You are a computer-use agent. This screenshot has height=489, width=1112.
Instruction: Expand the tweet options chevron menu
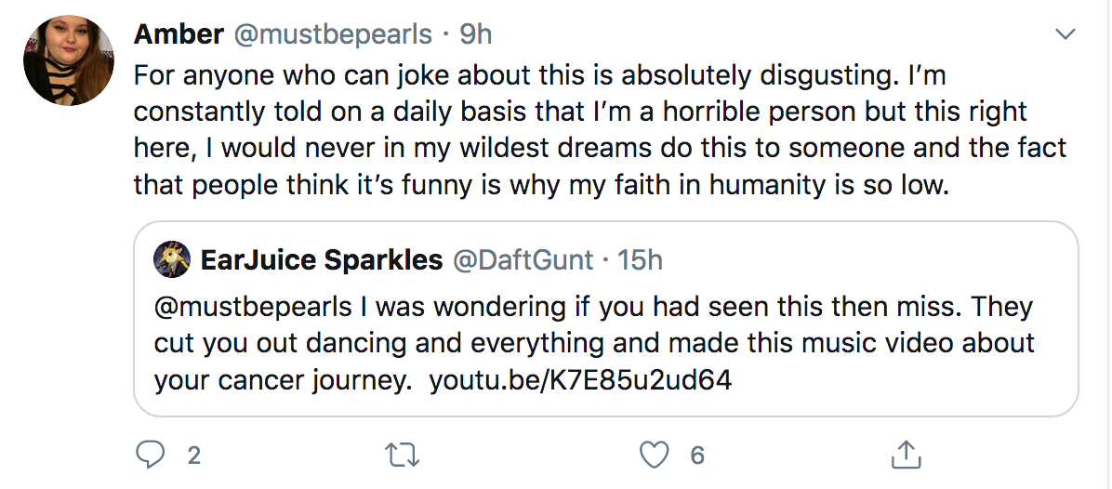tap(1066, 34)
